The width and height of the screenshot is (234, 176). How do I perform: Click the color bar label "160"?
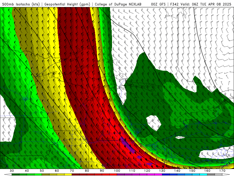coord(207,171)
